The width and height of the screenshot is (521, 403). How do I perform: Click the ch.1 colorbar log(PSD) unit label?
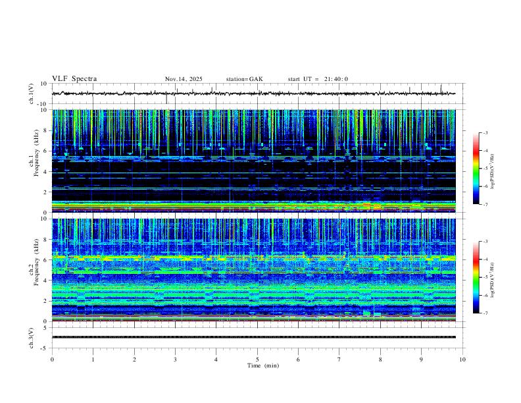click(493, 172)
